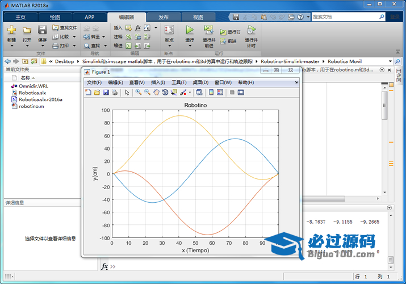Click Robotica Movil in path bar
Image resolution: width=406 pixels, height=284 pixels.
345,61
